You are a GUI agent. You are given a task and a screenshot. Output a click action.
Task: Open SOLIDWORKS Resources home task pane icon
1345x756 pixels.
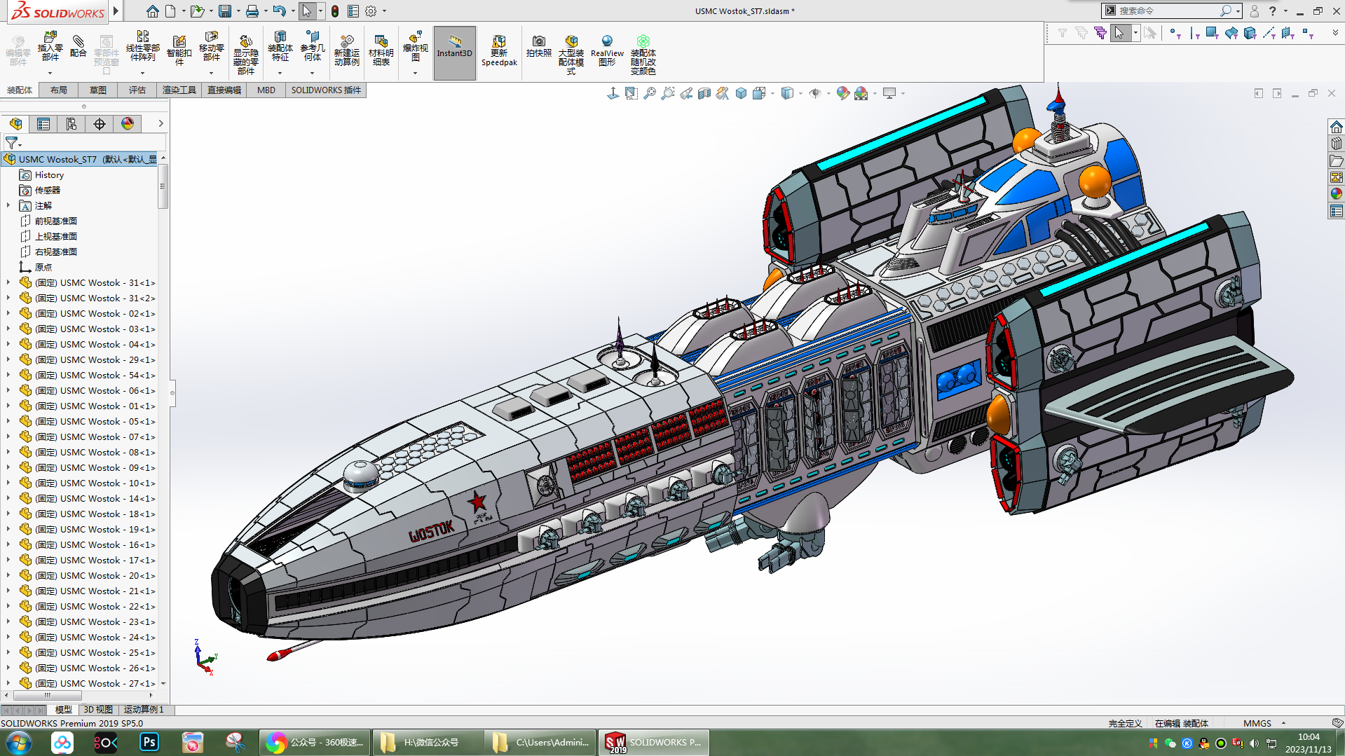click(x=1336, y=127)
